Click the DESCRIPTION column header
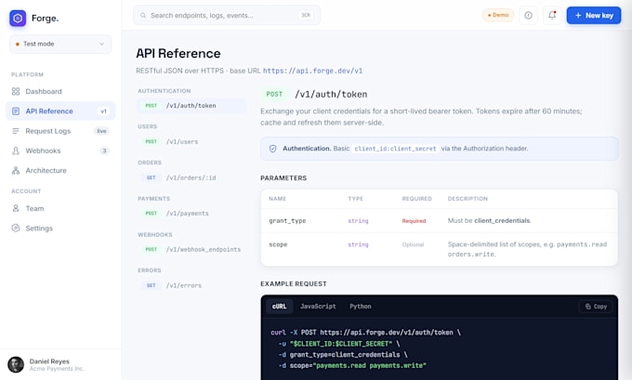Screen dimensions: 632x380 [x=467, y=199]
